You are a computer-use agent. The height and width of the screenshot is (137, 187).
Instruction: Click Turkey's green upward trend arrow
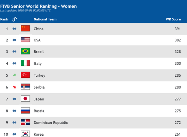click(x=14, y=75)
